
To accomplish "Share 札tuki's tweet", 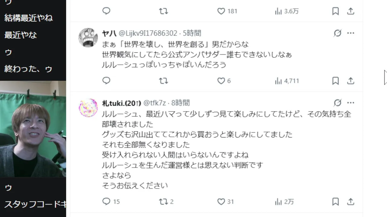I will point(350,201).
